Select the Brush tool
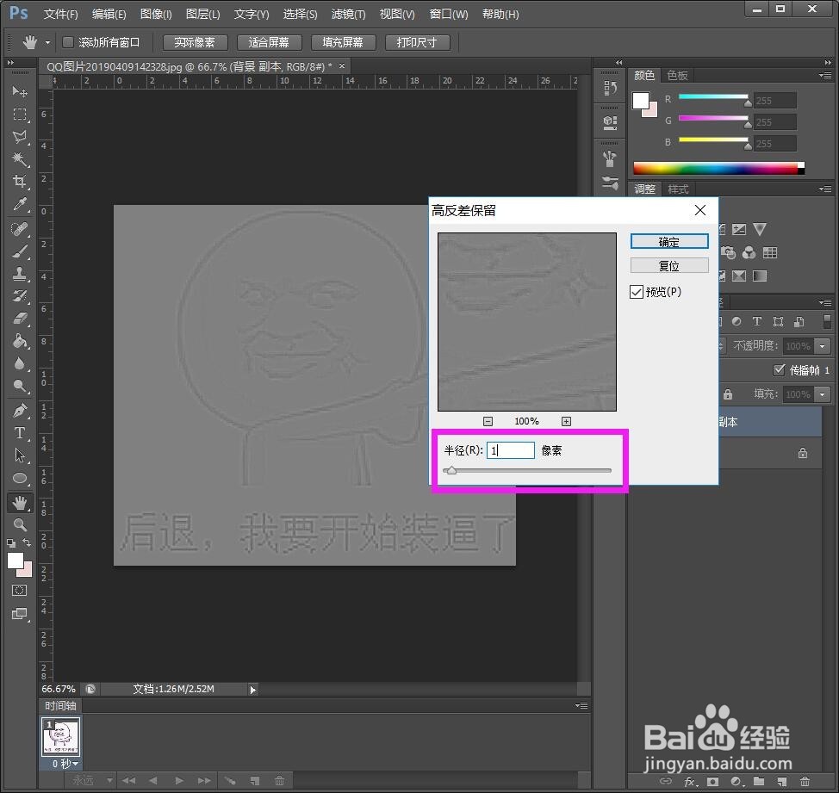 click(x=20, y=251)
